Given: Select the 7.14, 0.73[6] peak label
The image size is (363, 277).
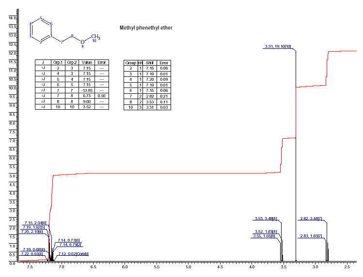Looking at the screenshot, I should point(68,240).
